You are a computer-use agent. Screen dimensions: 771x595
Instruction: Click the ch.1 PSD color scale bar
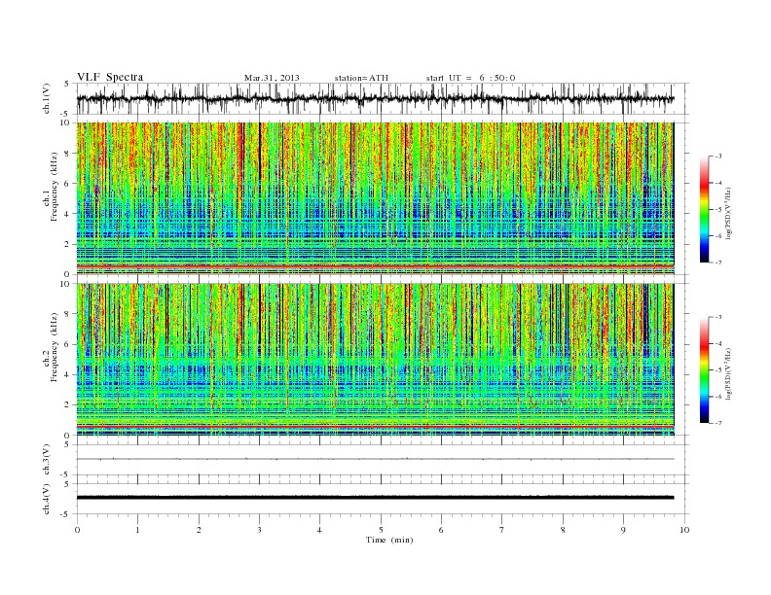704,209
